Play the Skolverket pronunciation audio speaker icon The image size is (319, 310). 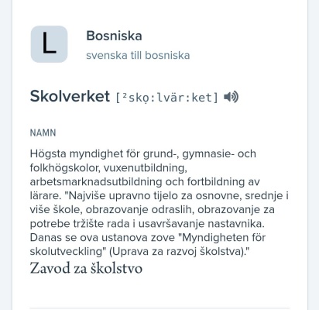(232, 97)
